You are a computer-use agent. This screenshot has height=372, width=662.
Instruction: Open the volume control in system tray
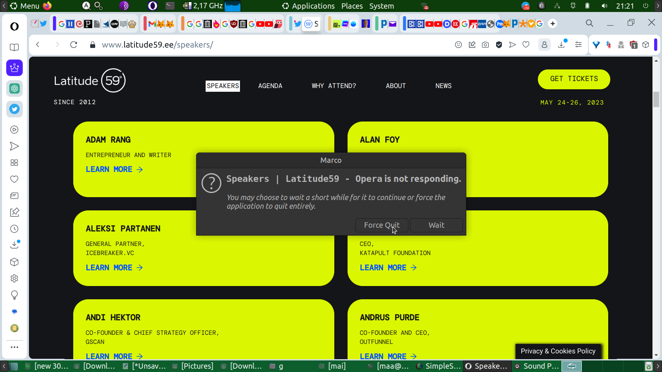tap(604, 6)
